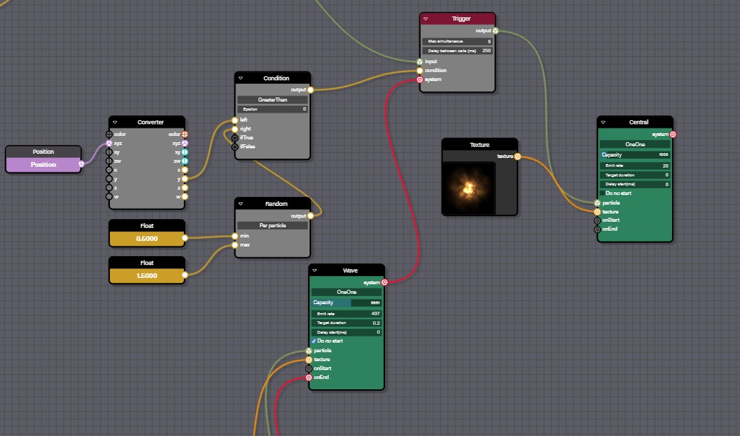Click the Texture node's flame thumbnail

[469, 188]
